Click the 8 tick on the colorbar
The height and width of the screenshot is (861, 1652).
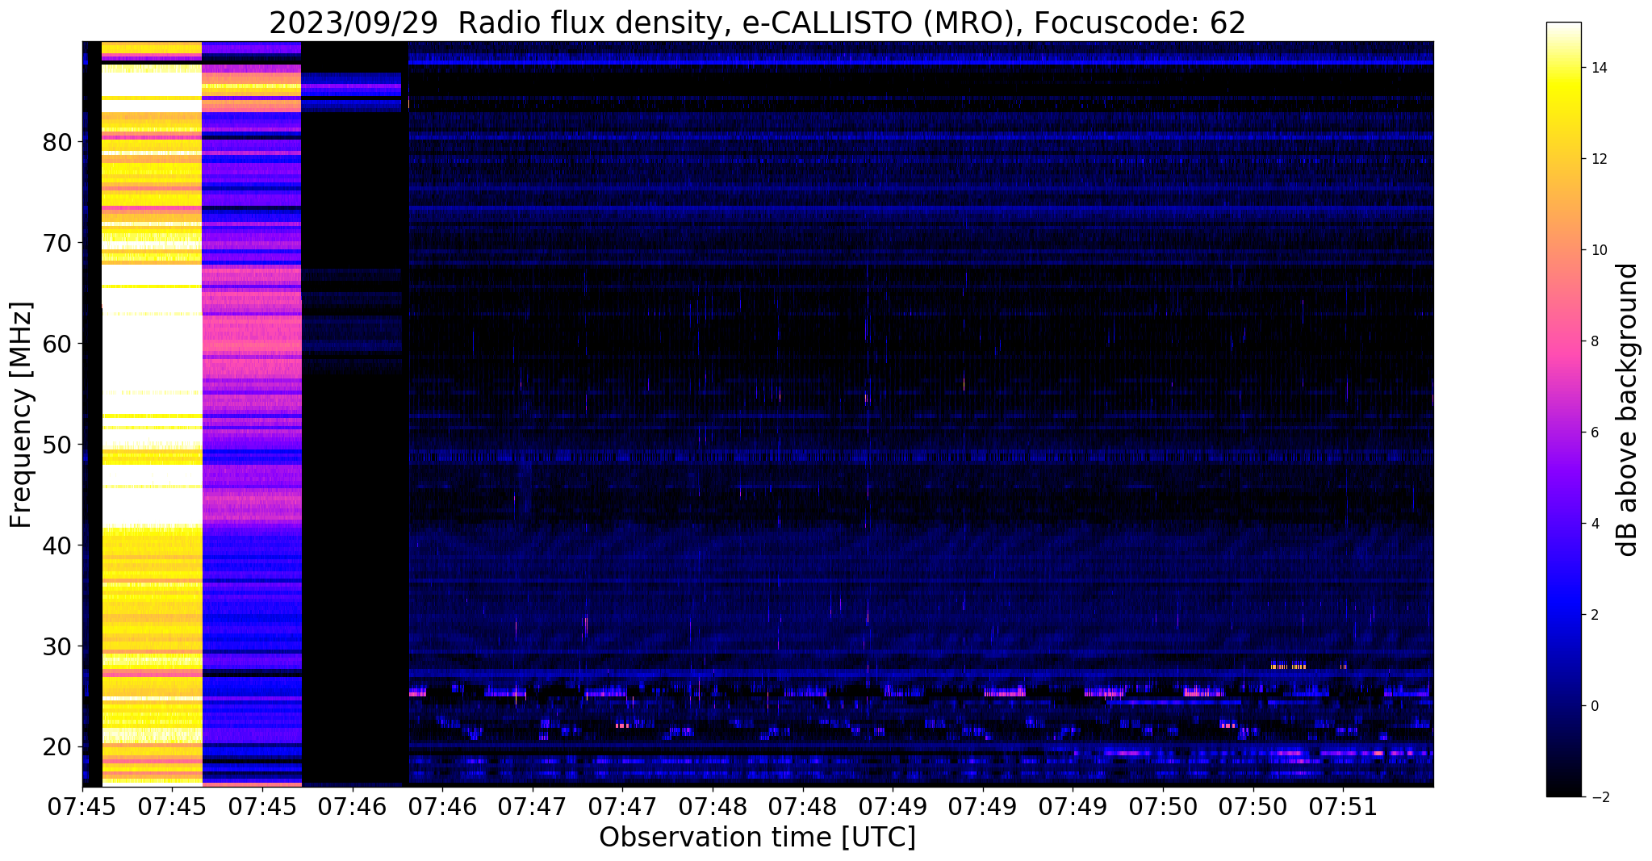pyautogui.click(x=1593, y=341)
